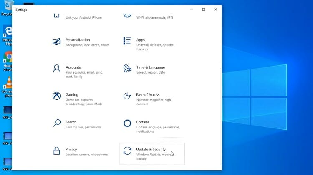Select the Recycle Bin desktop icon
313x175 pixels.
[7, 8]
